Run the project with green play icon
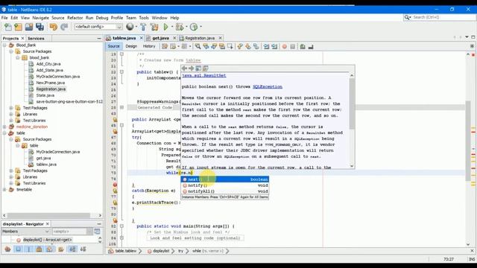 165,27
